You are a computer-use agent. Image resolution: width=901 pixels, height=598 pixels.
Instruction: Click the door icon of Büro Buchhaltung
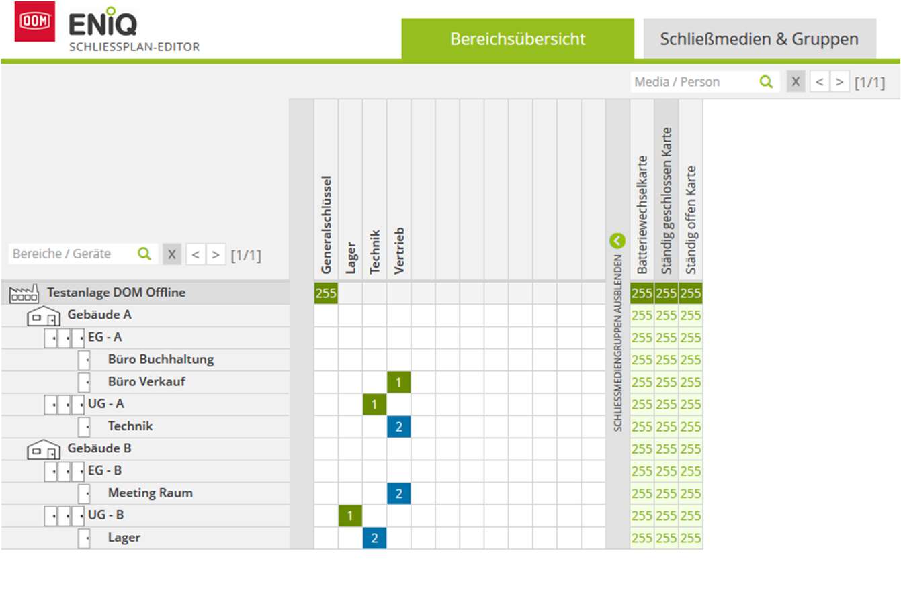[x=84, y=360]
